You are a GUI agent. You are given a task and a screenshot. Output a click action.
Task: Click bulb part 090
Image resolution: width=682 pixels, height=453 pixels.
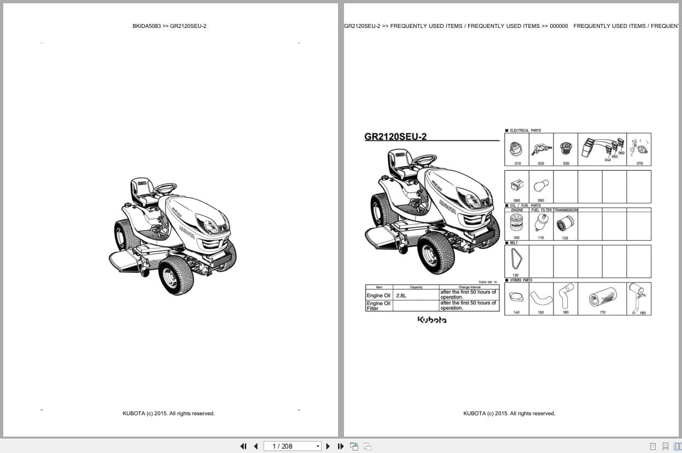(541, 187)
